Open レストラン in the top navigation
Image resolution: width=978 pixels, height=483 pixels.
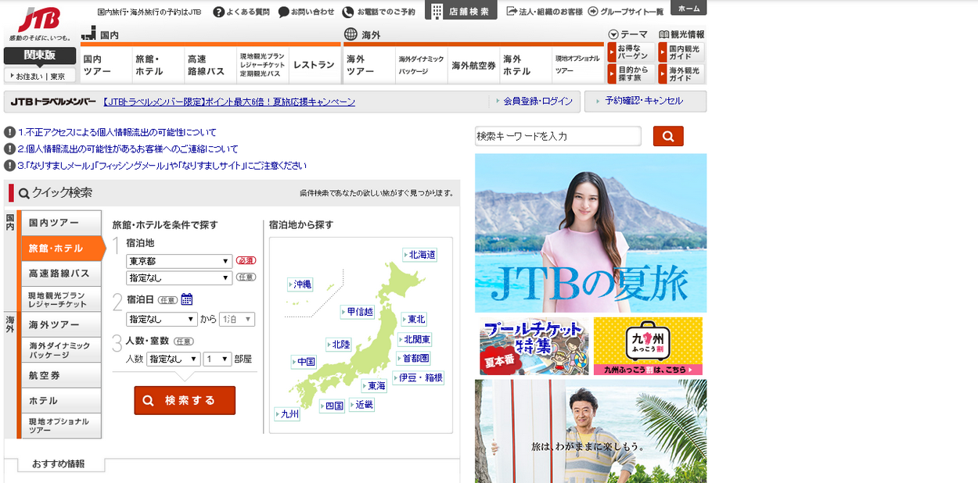pyautogui.click(x=314, y=66)
